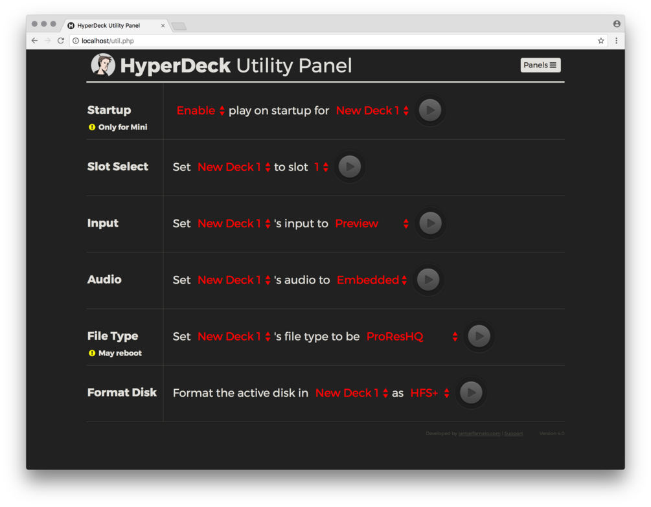Click the HyperDeck Utility Panel title
651x507 pixels.
click(x=236, y=65)
